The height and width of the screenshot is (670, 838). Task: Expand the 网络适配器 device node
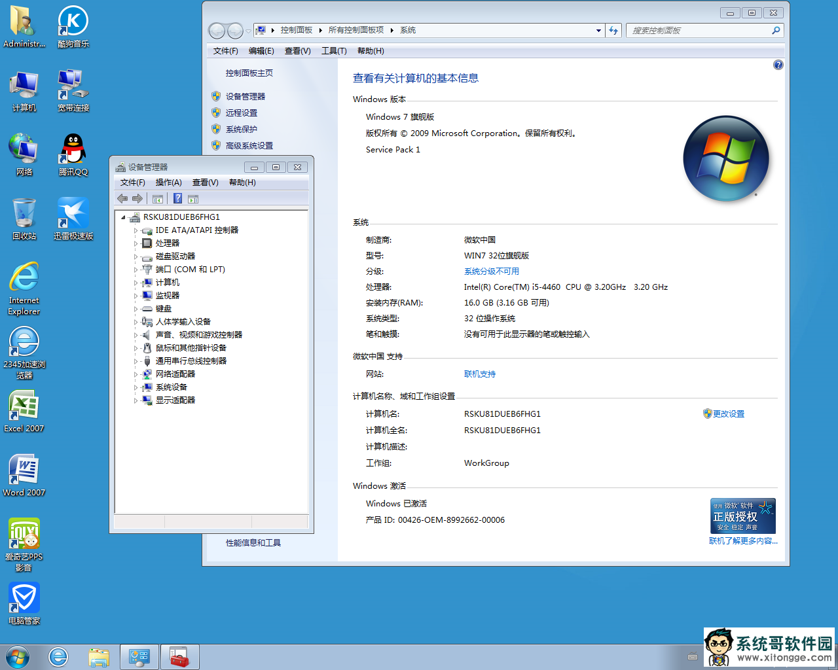point(136,374)
